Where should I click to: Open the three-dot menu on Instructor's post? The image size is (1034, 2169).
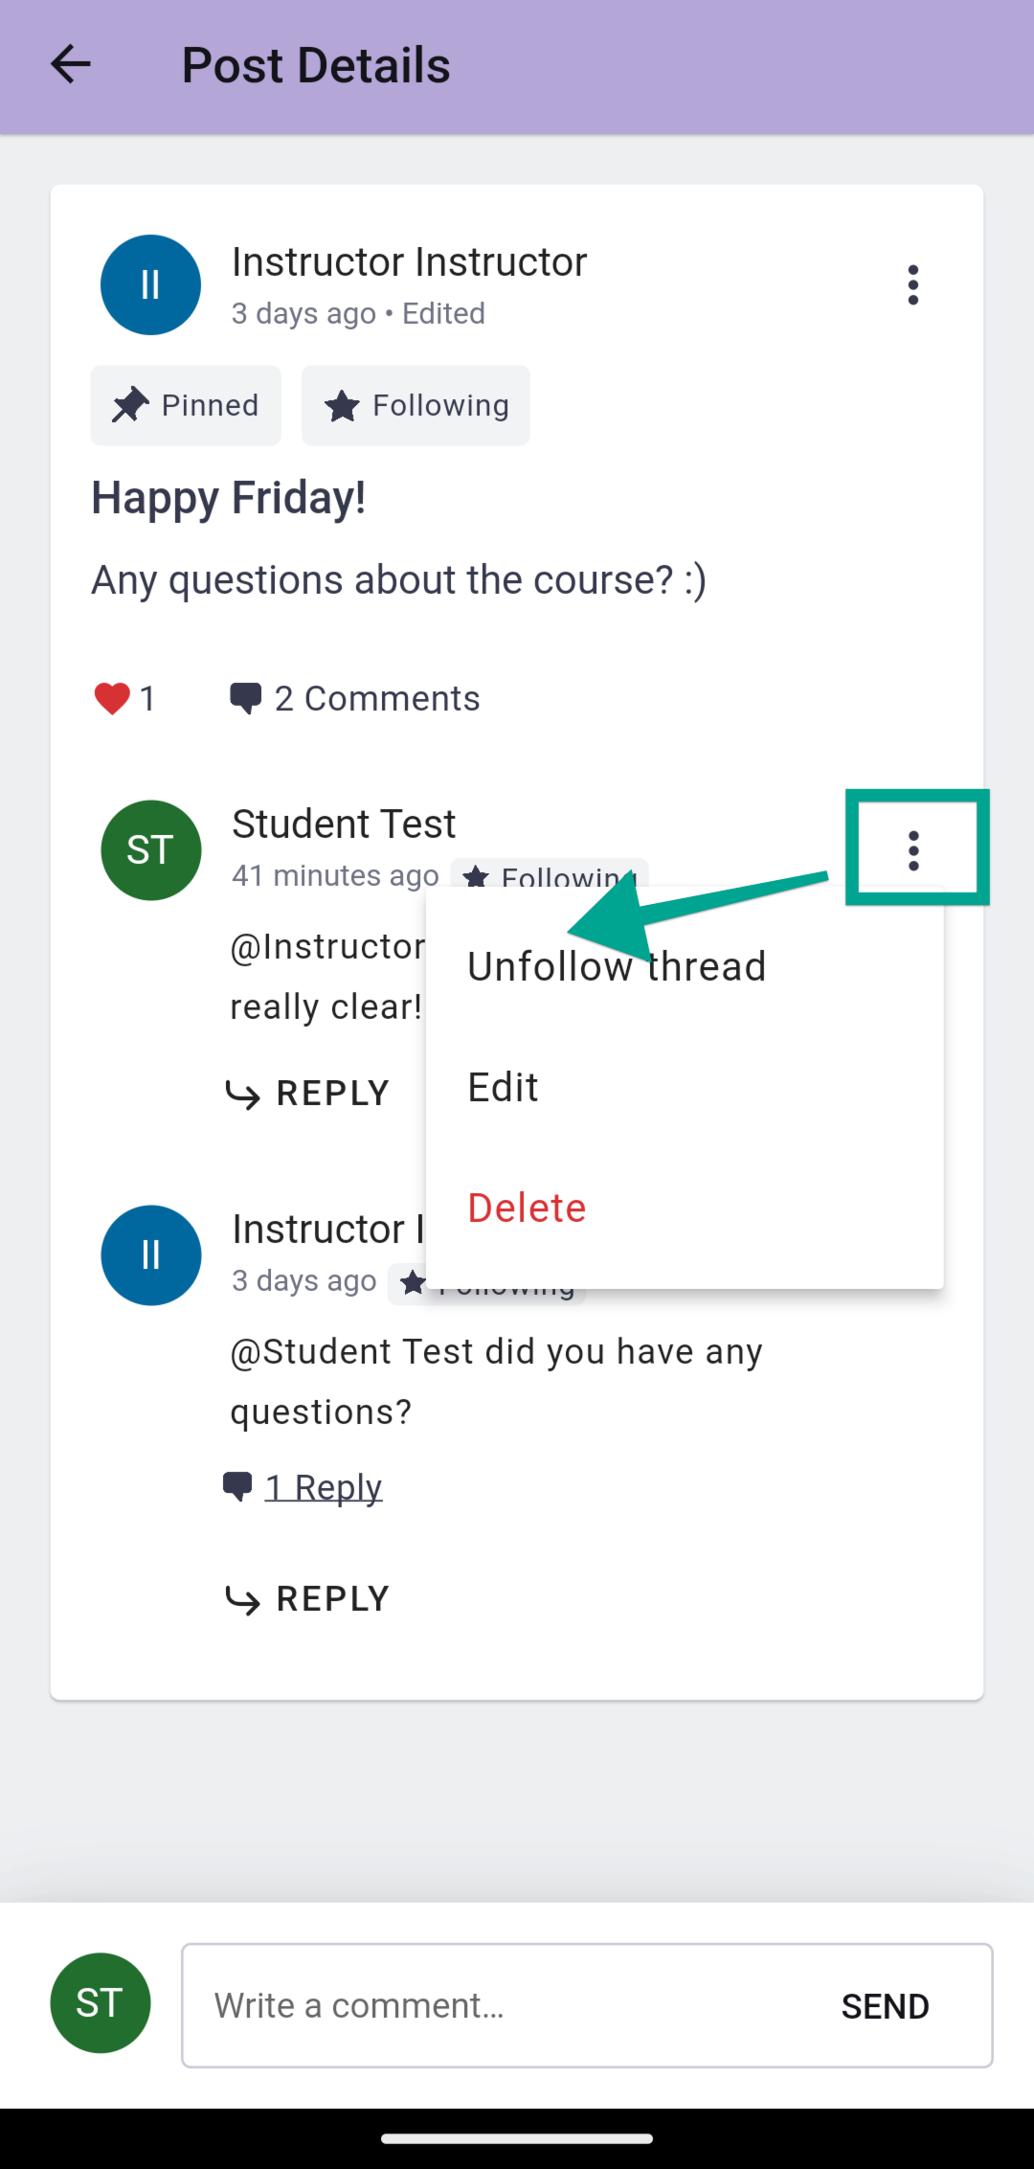coord(913,285)
